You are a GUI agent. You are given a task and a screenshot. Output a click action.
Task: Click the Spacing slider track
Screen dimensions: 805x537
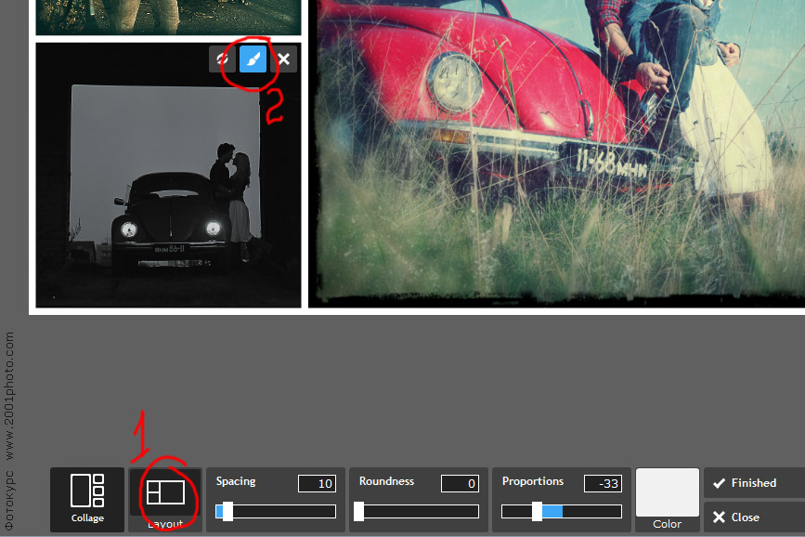point(276,511)
